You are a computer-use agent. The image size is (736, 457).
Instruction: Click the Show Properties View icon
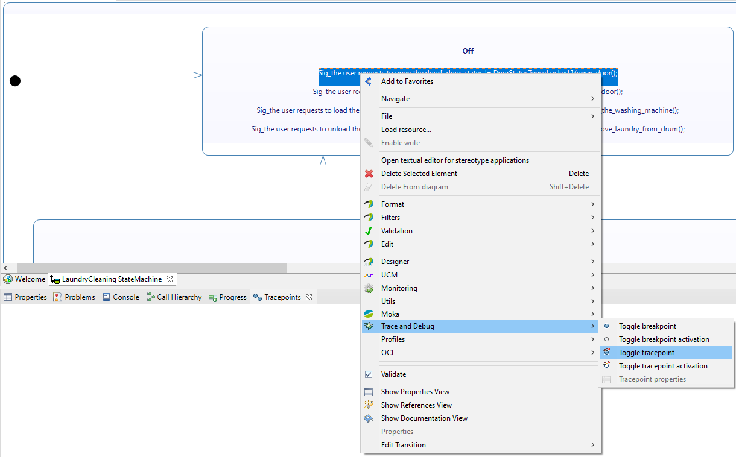click(x=369, y=392)
